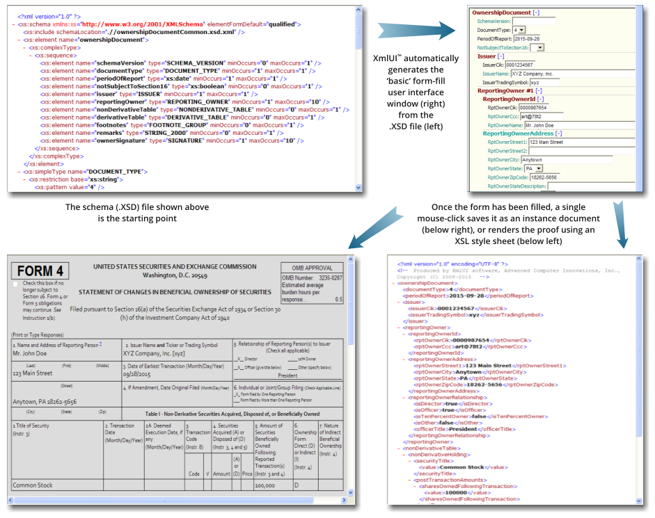655x518 pixels.
Task: Collapse the nonDerivativeHolding node in the instance XML
Action: click(404, 455)
